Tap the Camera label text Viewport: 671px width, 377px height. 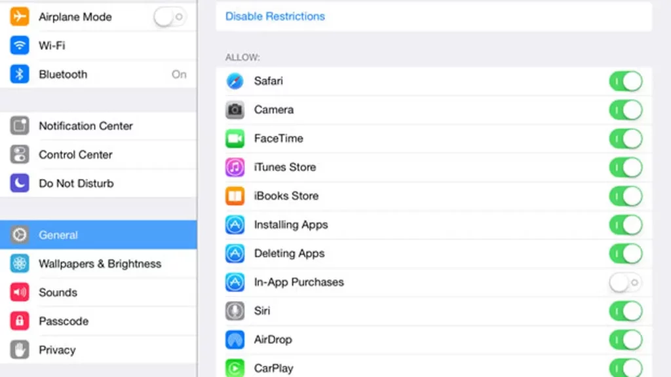(x=274, y=109)
